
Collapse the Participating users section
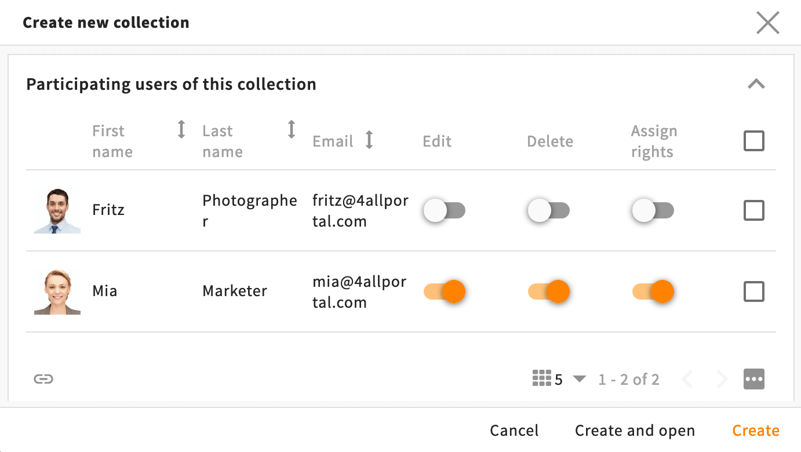[756, 83]
